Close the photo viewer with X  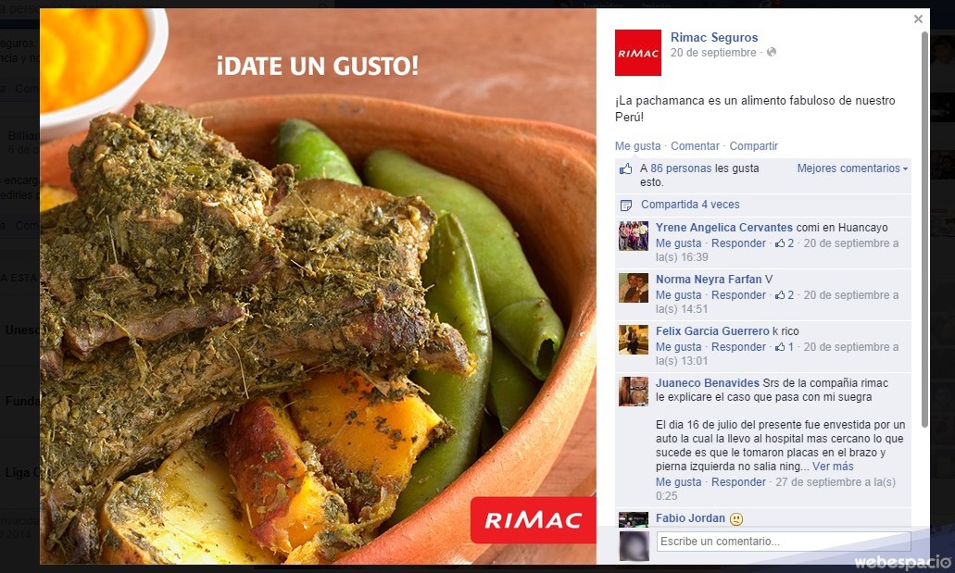pos(918,19)
